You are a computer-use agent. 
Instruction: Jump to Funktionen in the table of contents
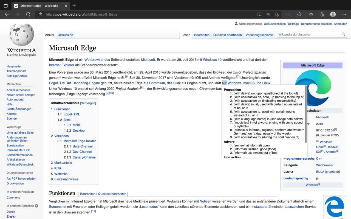pos(62,109)
